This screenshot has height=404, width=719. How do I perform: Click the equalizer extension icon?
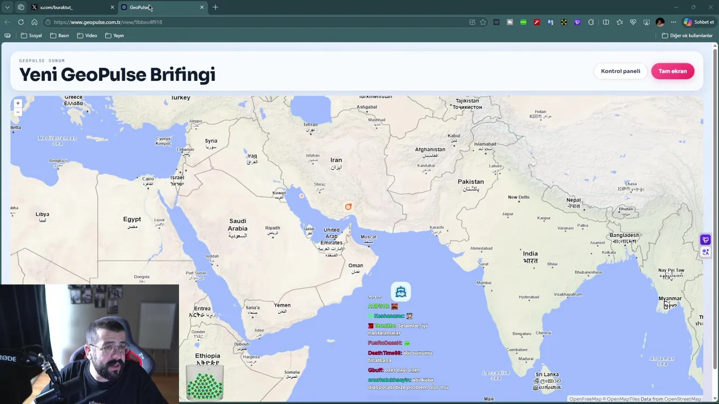496,22
